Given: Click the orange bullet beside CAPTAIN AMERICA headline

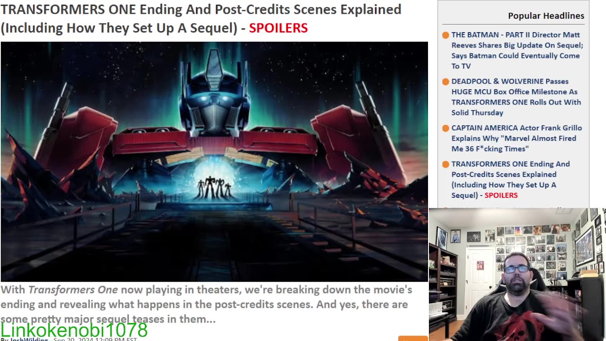Looking at the screenshot, I should click(446, 128).
